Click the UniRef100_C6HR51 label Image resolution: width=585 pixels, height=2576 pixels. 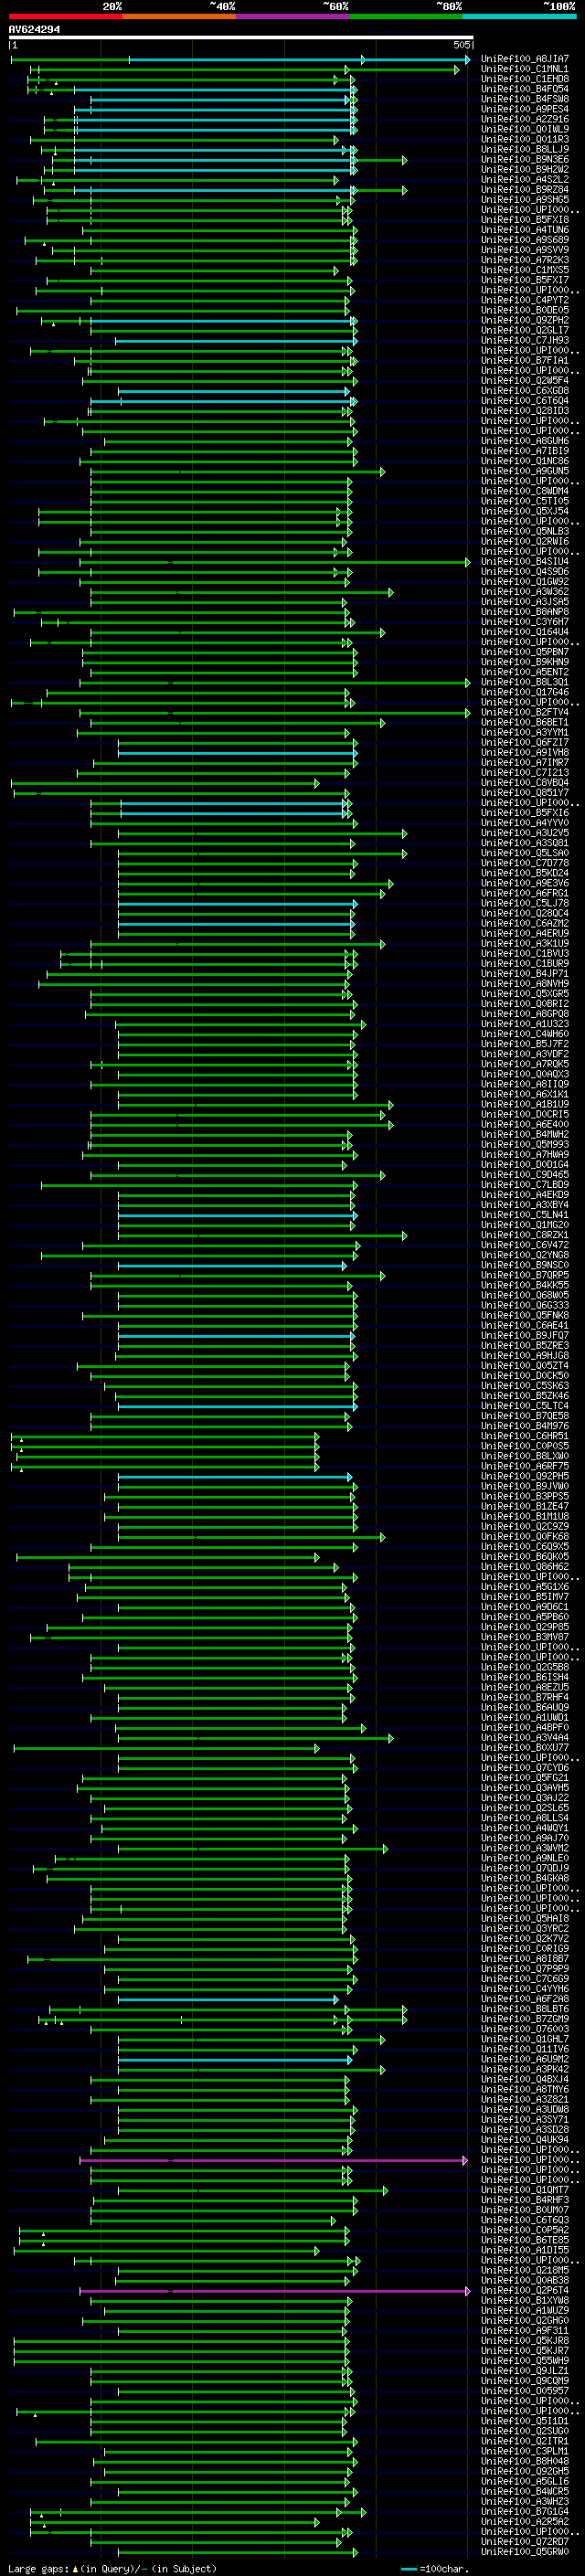click(525, 1436)
